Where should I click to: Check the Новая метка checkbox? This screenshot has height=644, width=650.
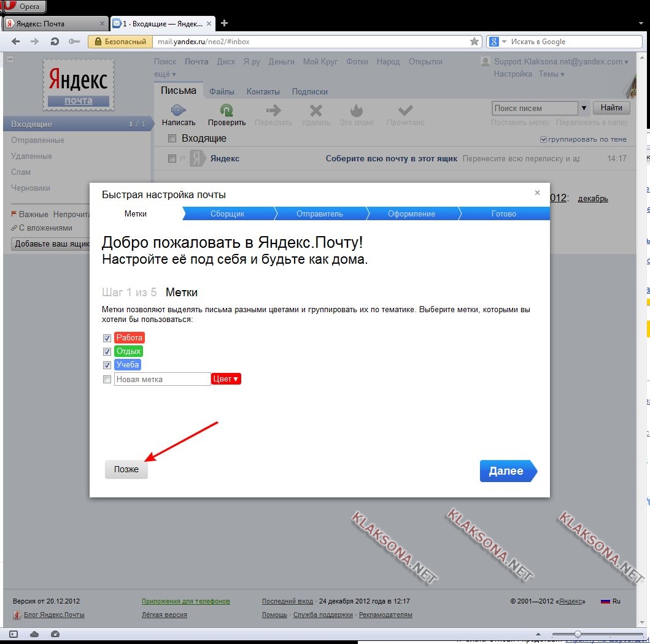[x=107, y=380]
